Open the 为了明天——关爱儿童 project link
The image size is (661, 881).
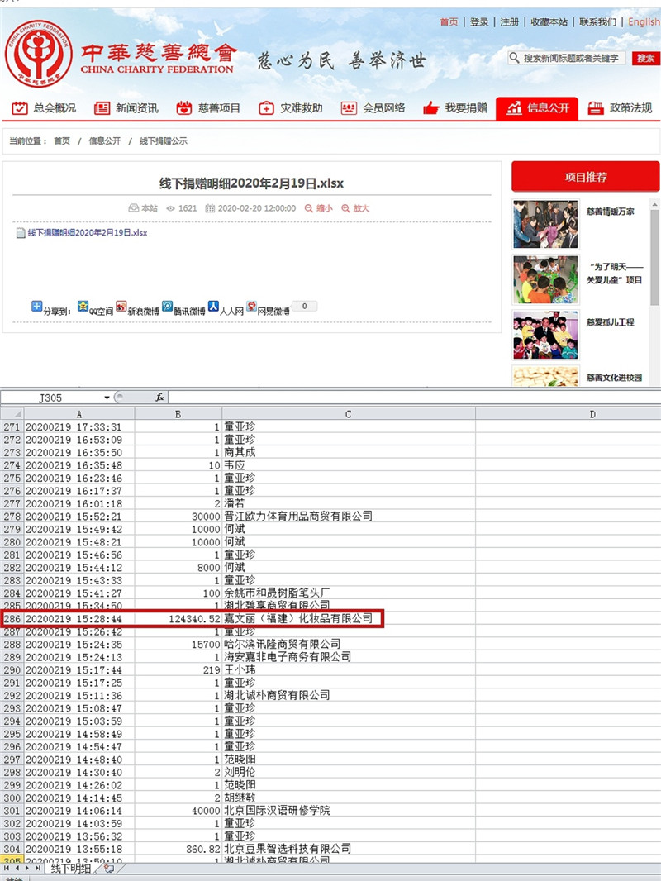(x=615, y=274)
